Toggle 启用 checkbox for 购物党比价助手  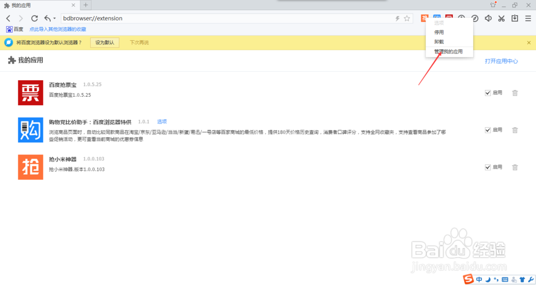[x=488, y=130]
